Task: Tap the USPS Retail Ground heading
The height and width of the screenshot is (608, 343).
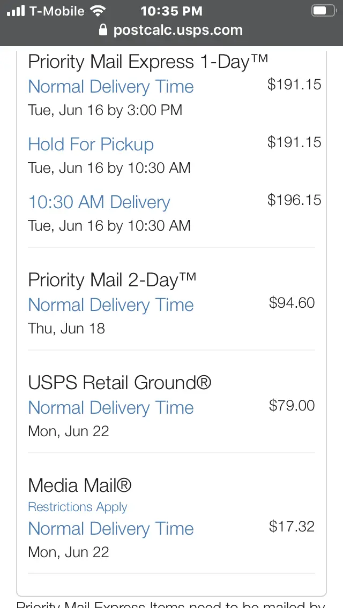Action: pos(120,383)
